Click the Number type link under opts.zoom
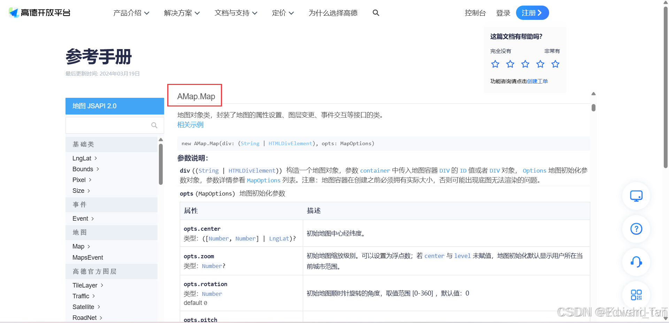The height and width of the screenshot is (323, 669). click(212, 266)
